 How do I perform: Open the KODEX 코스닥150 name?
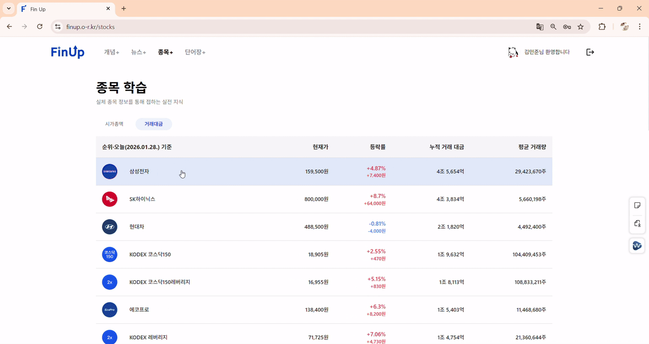[150, 254]
